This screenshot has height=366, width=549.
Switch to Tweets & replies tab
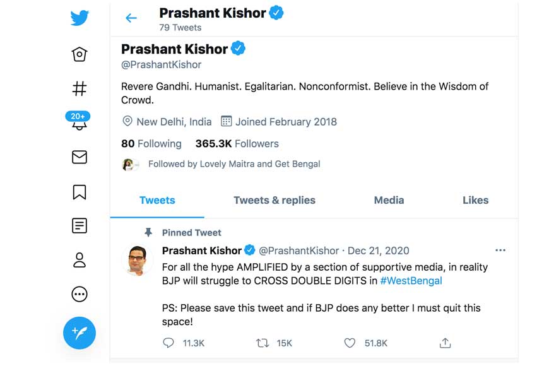[274, 200]
